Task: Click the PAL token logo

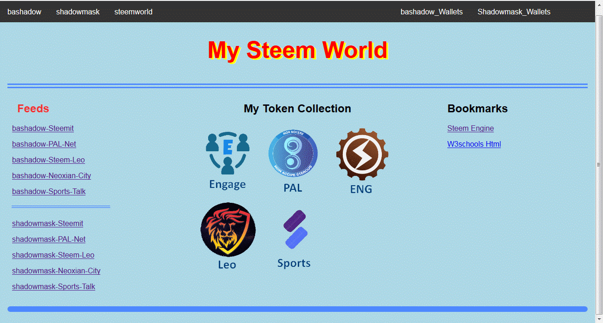Action: [293, 154]
